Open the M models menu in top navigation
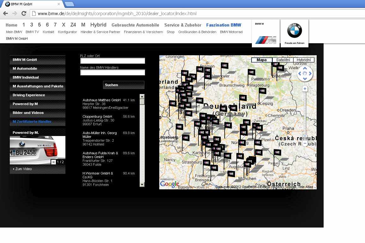The width and height of the screenshot is (365, 243). [x=83, y=25]
